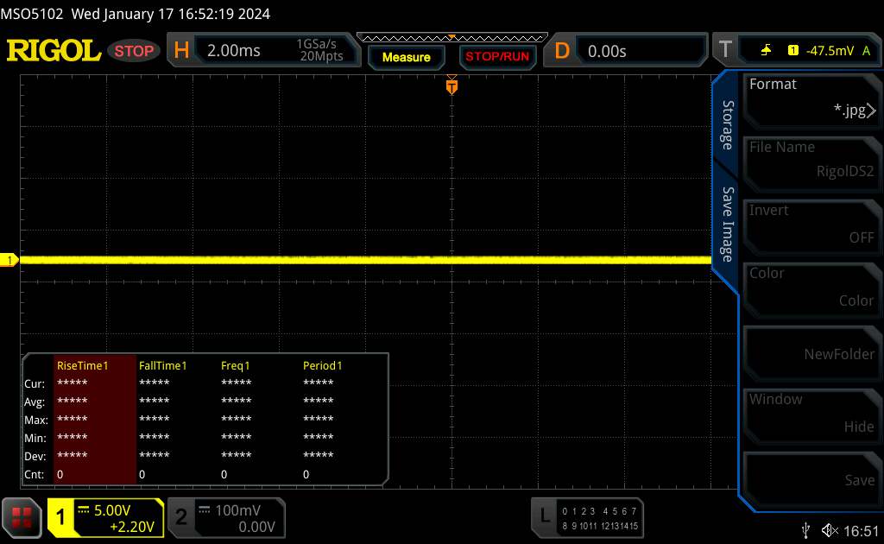Click the trigger position marker atop the grid
Image resolution: width=884 pixels, height=544 pixels.
(x=451, y=86)
